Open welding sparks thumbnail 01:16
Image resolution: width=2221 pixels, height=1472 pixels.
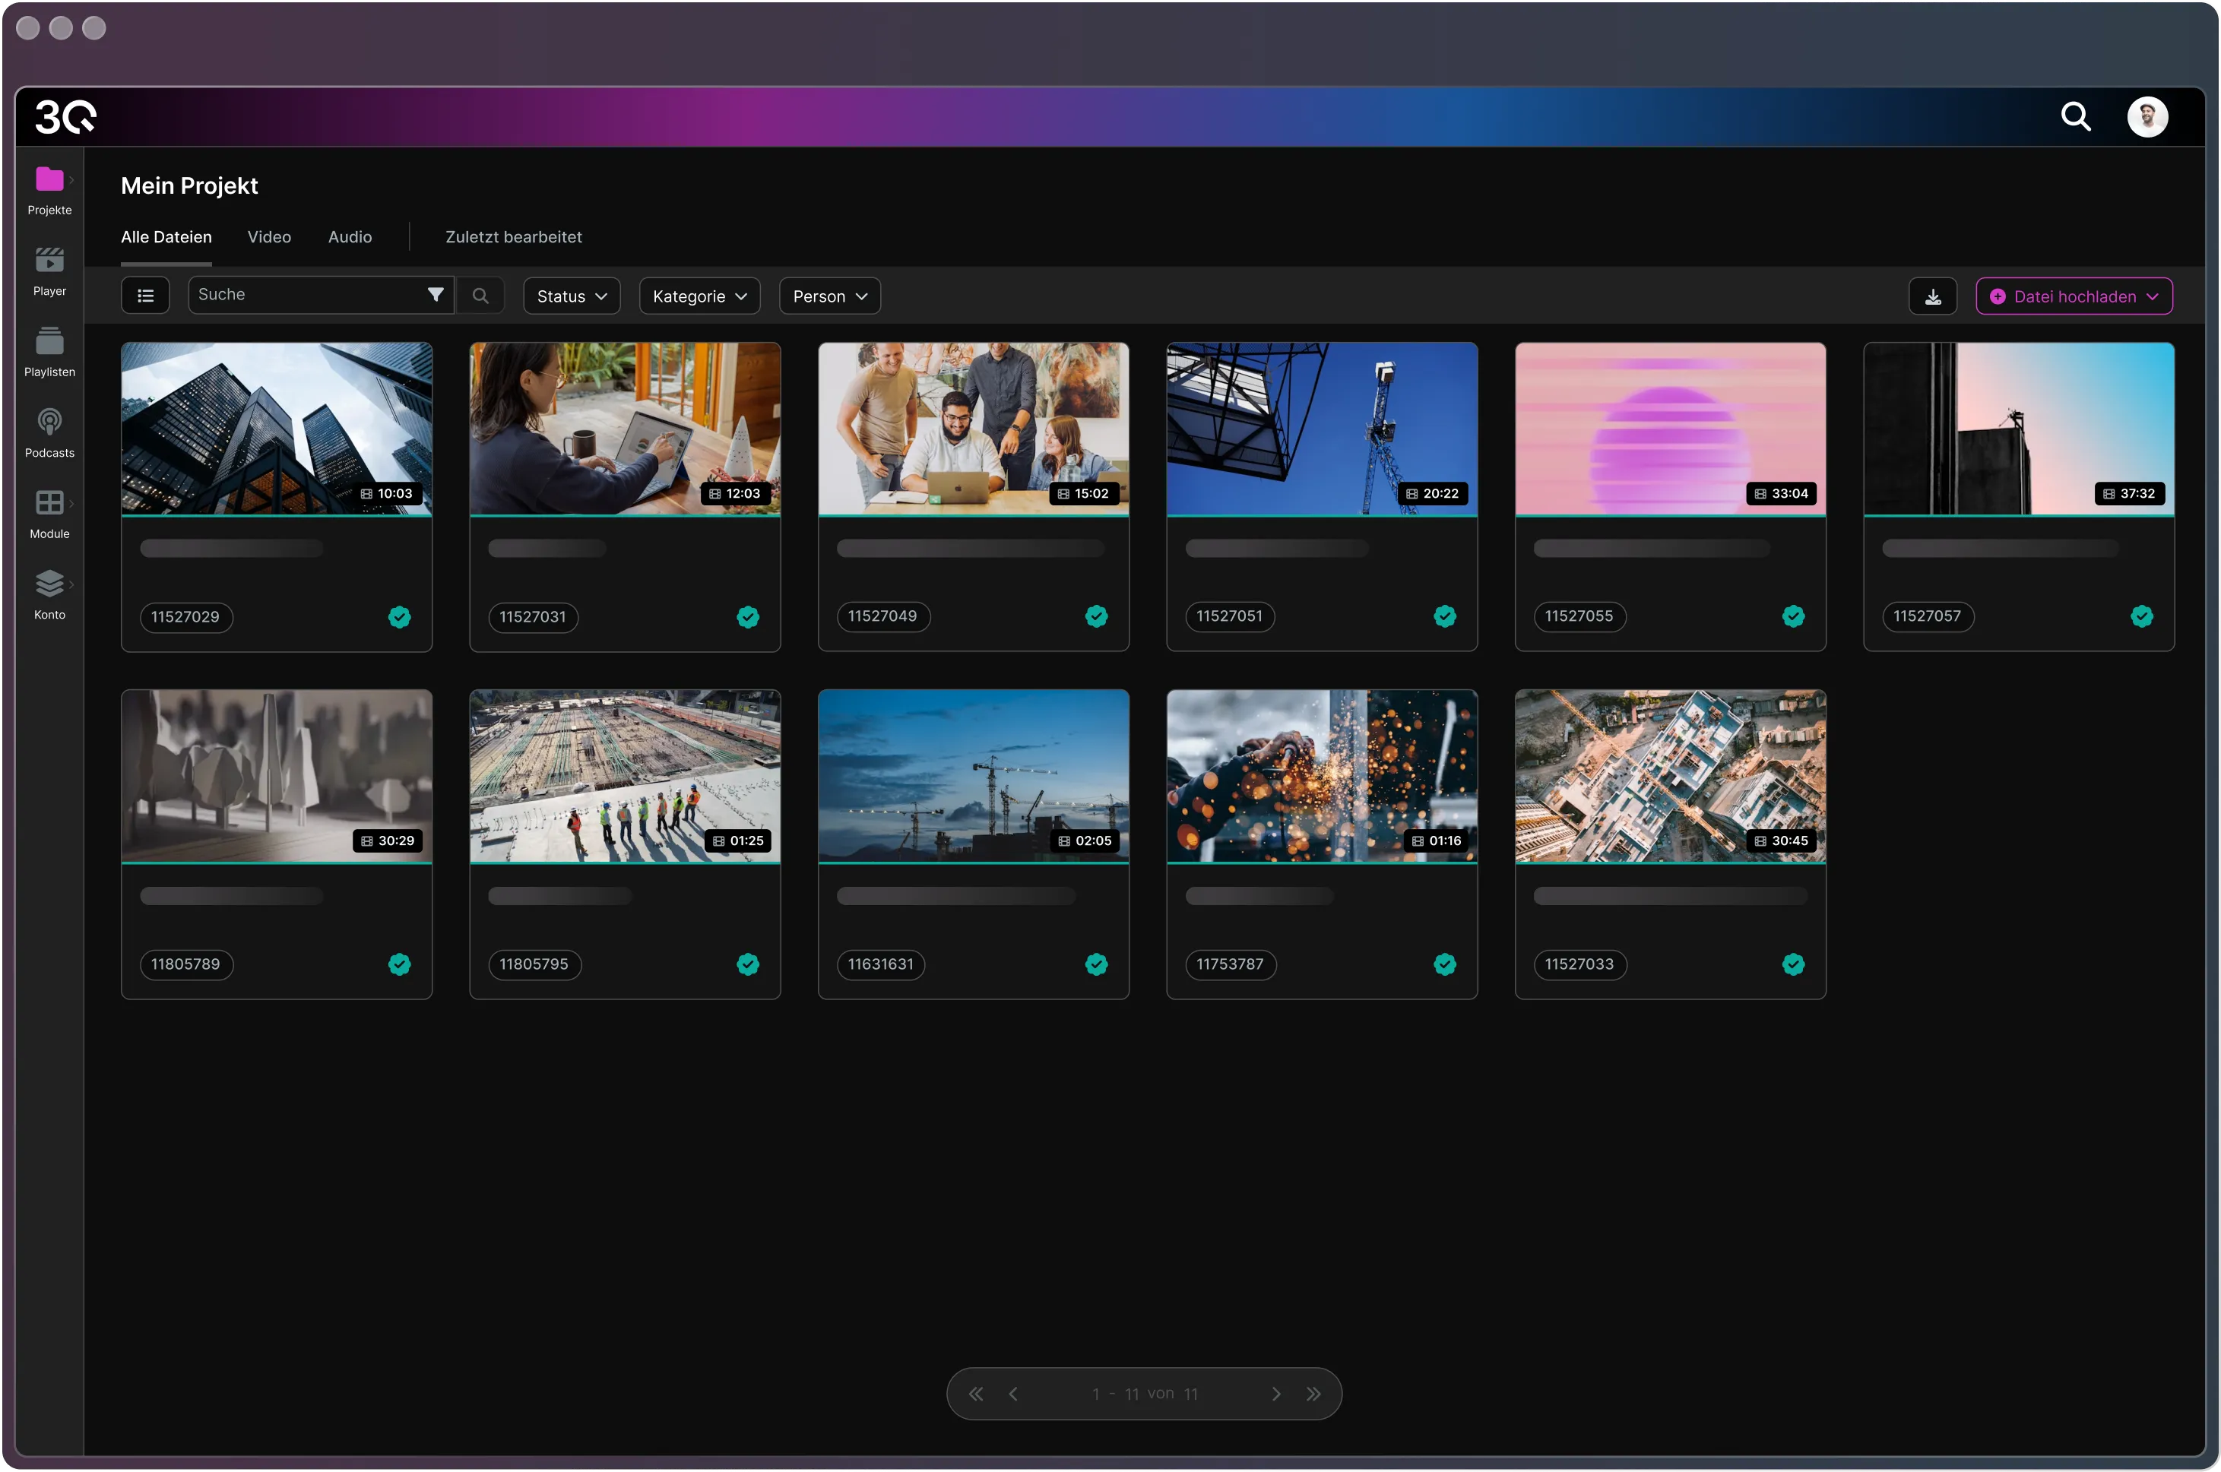pyautogui.click(x=1321, y=777)
